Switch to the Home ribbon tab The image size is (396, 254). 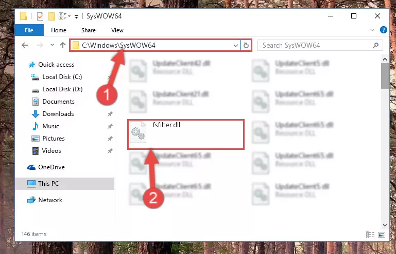point(59,30)
